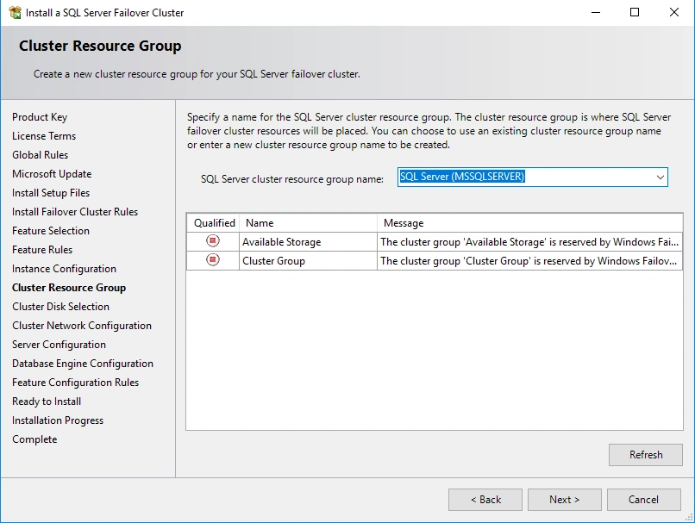
Task: Select the Server Configuration step
Action: coord(59,345)
